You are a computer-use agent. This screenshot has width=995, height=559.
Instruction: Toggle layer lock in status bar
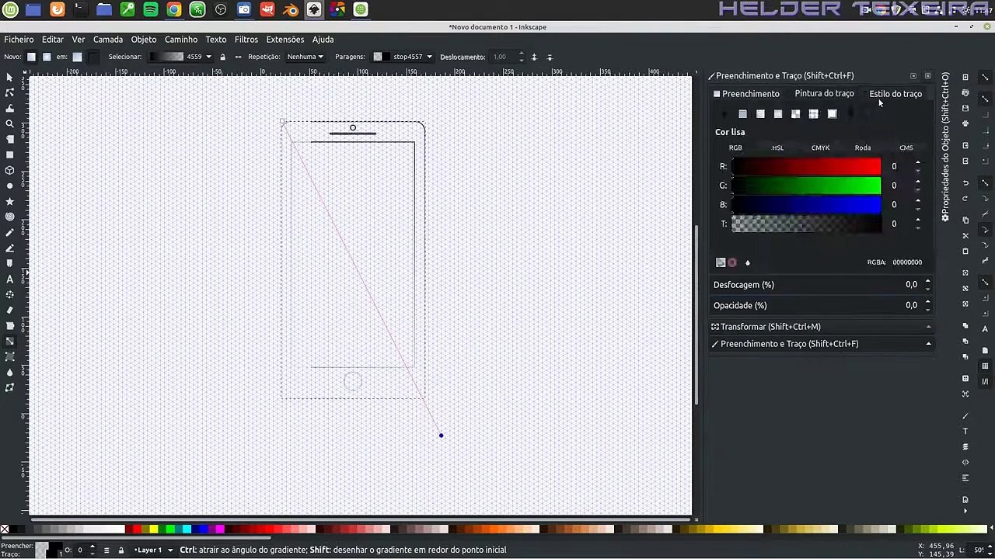(120, 550)
